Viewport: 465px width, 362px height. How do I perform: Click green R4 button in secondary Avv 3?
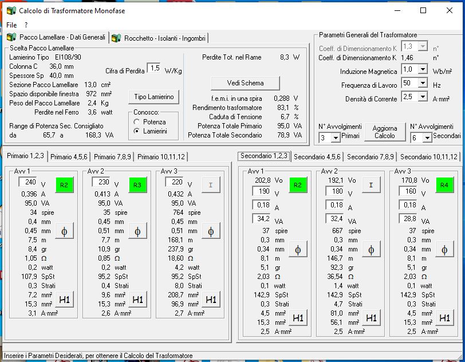tap(444, 185)
